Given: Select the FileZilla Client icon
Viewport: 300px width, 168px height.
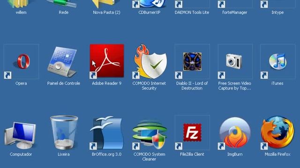Looking at the screenshot, I should point(192,133).
